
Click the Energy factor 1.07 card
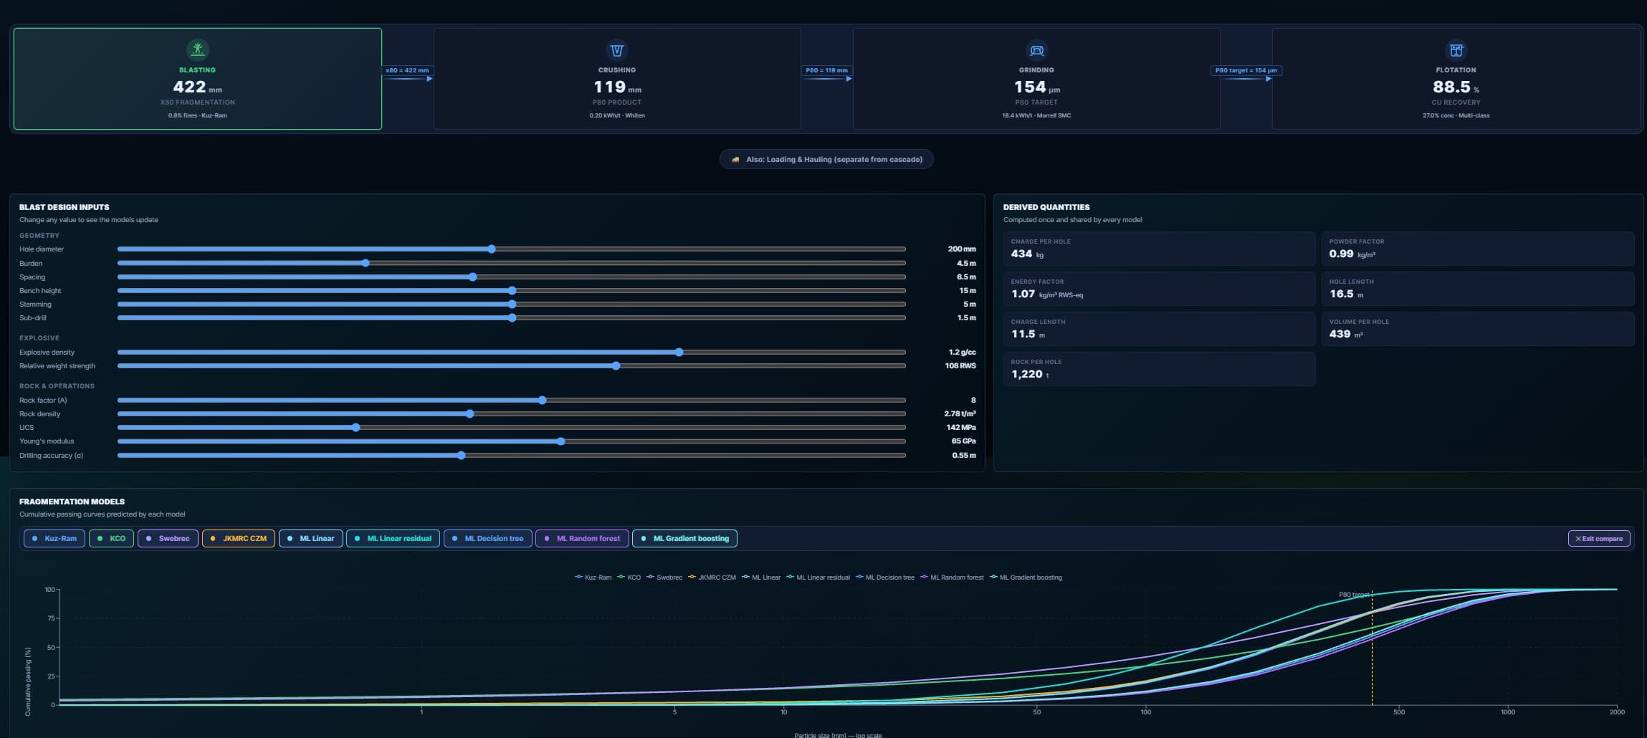point(1159,289)
